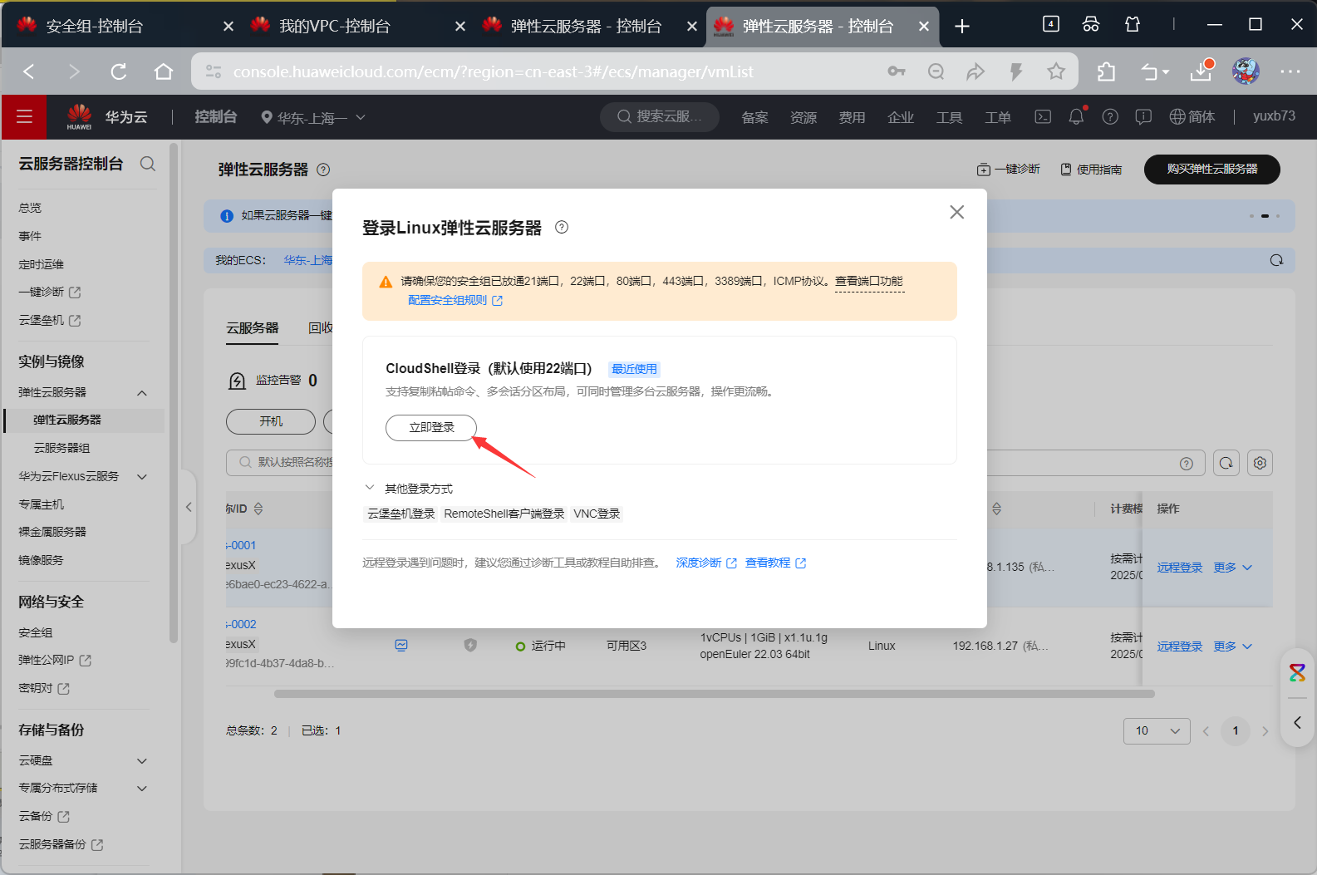Click the 远程登录 link for server 0002
This screenshot has height=875, width=1317.
click(x=1180, y=646)
